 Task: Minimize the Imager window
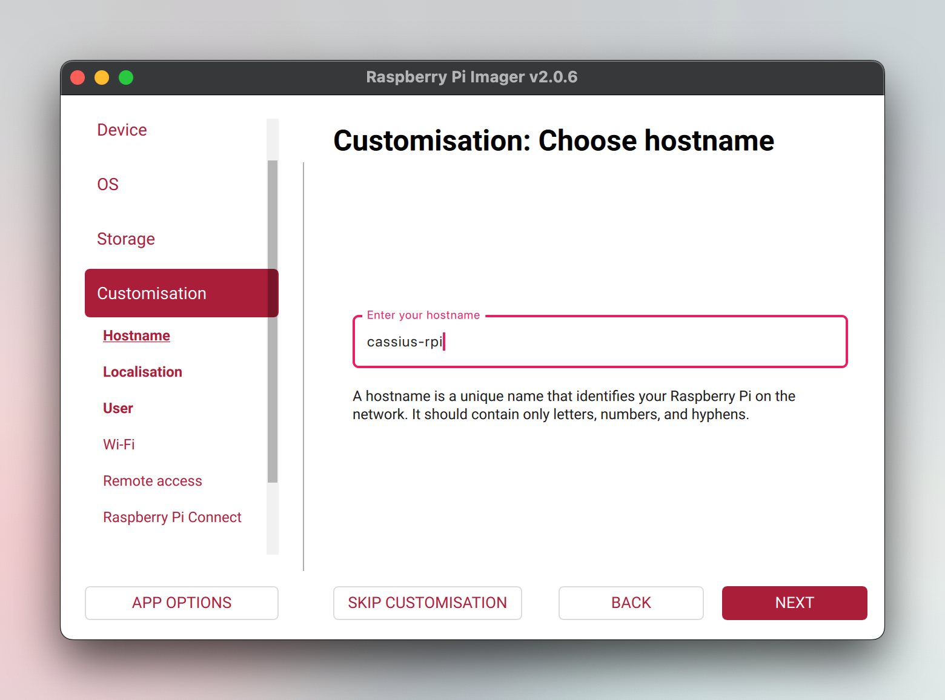[102, 77]
